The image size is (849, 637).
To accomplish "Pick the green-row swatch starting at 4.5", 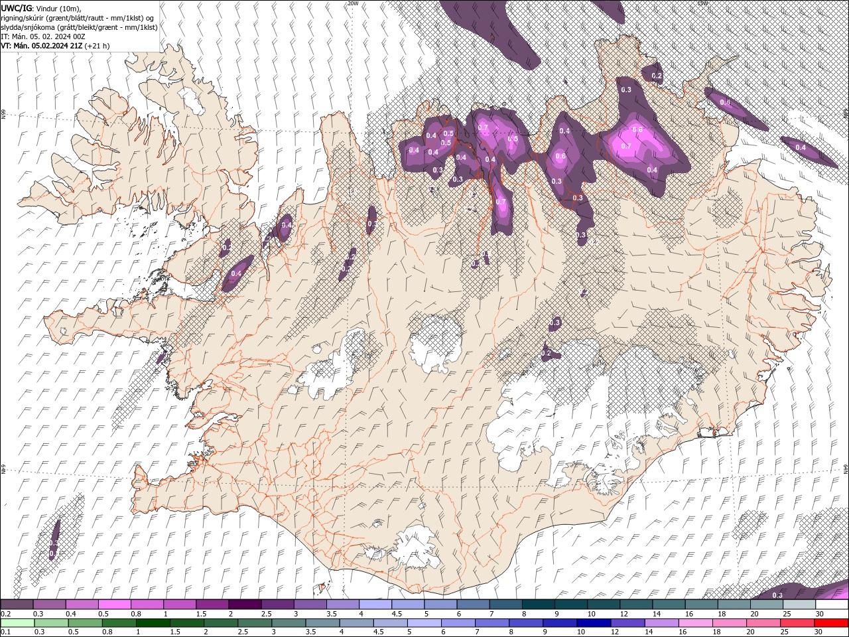I will (390, 623).
